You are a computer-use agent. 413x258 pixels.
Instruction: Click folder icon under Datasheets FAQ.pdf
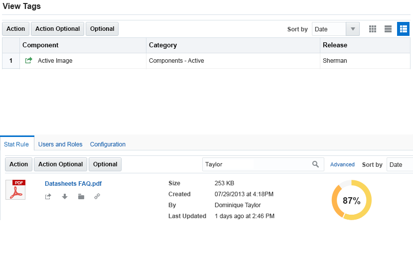coord(81,197)
